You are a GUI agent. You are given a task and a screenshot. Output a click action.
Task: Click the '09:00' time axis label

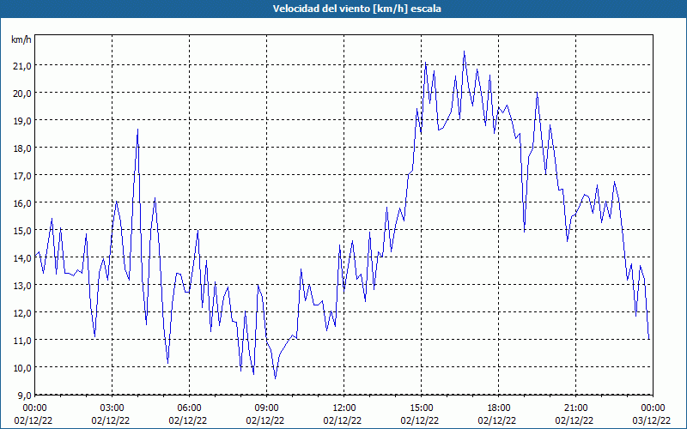[267, 408]
